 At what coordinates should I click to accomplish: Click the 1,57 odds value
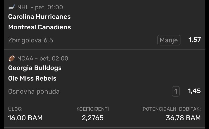(194, 40)
